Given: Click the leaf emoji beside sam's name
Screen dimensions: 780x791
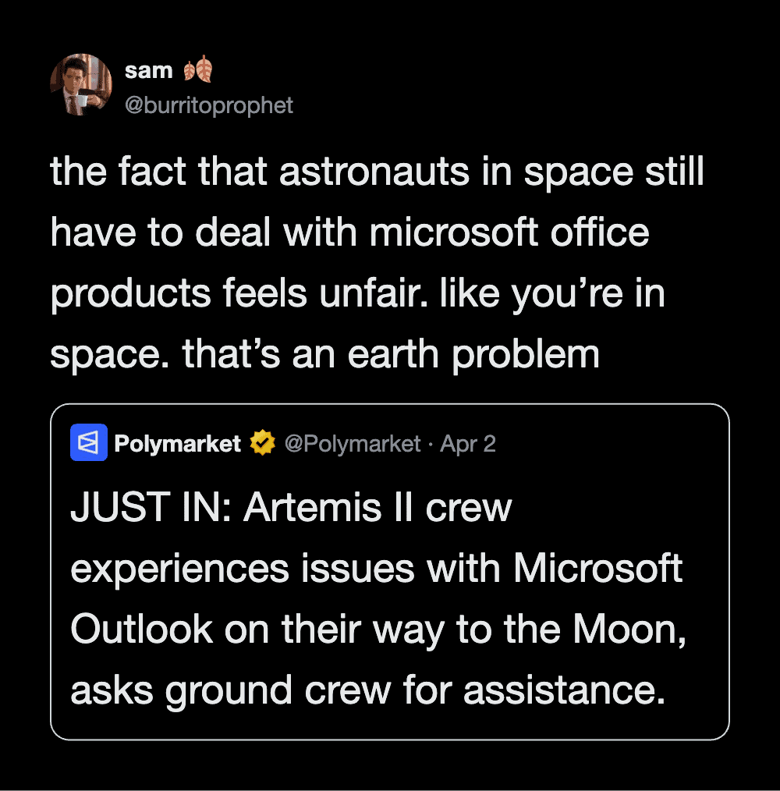Looking at the screenshot, I should [x=198, y=71].
